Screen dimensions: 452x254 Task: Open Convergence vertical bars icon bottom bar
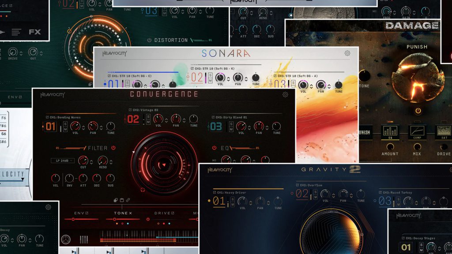pos(83,239)
